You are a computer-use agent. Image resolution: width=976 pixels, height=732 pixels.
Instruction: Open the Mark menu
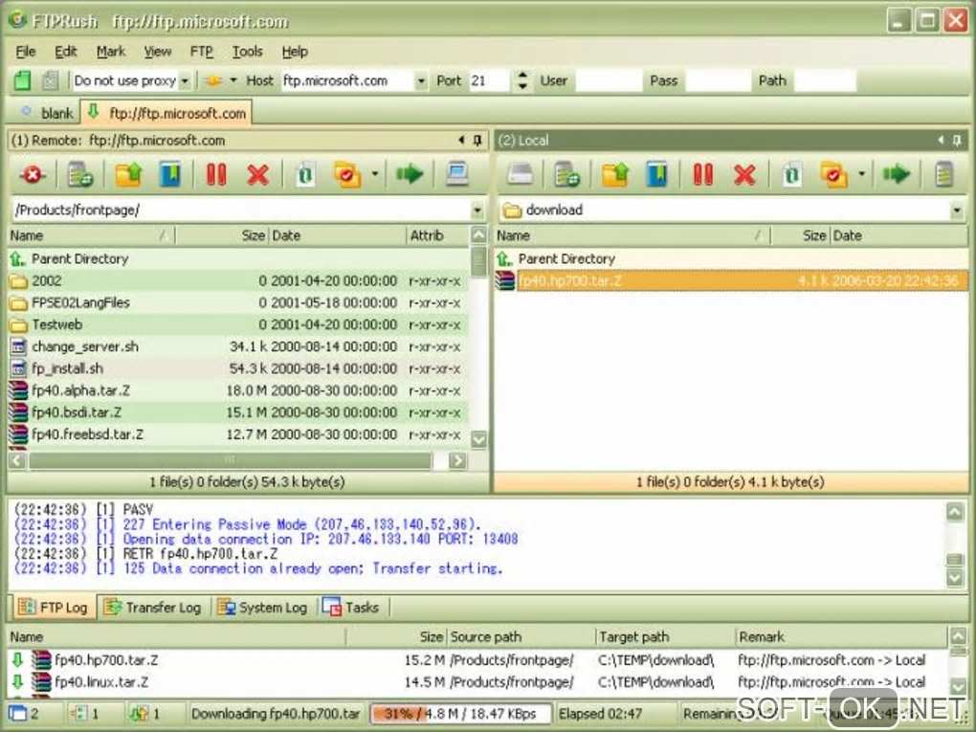coord(111,52)
